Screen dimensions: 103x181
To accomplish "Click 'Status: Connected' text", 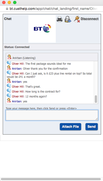I will tap(17, 47).
